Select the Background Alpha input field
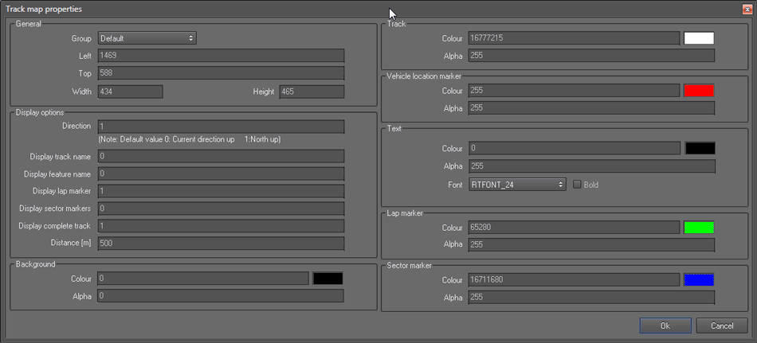Image resolution: width=757 pixels, height=343 pixels. 221,296
